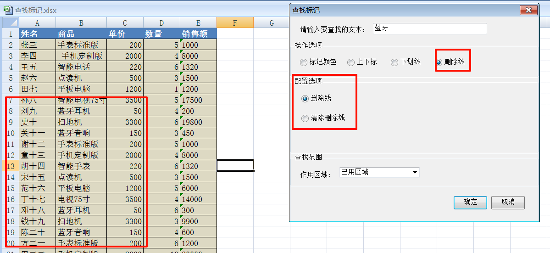Click cell 蓝牙音响 in row 19
This screenshot has width=550, height=253.
click(x=81, y=232)
